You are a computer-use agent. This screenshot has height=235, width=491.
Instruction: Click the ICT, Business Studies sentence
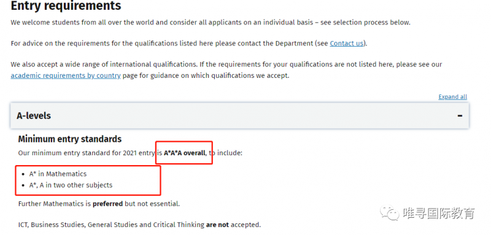point(139,225)
